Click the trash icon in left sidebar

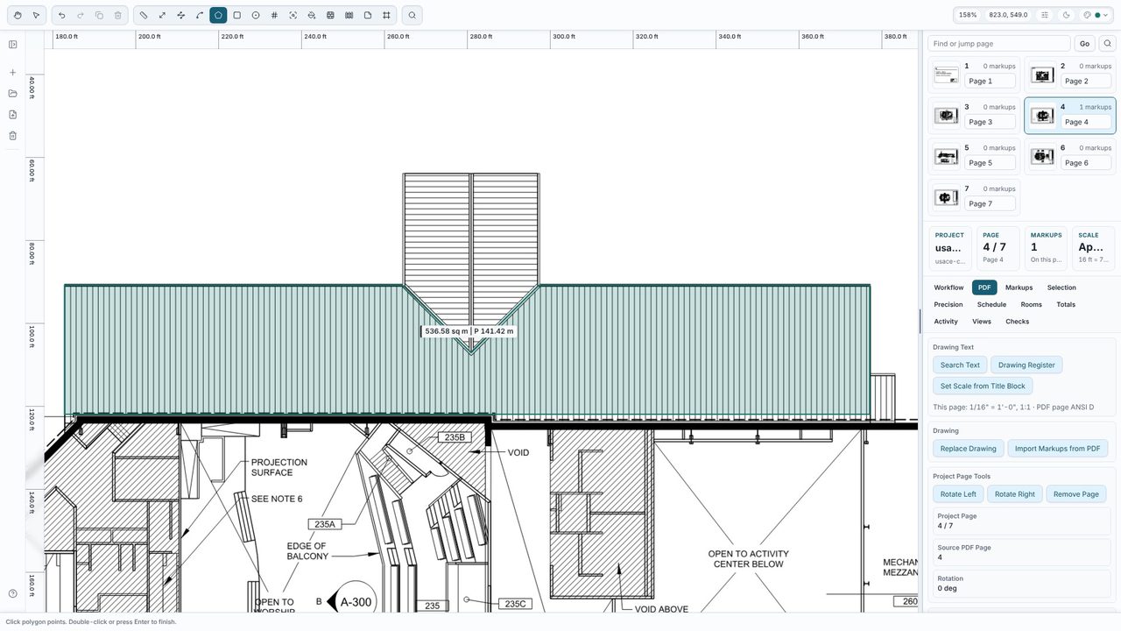click(x=13, y=136)
